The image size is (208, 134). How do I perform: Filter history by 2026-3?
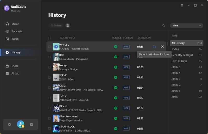(x=187, y=79)
